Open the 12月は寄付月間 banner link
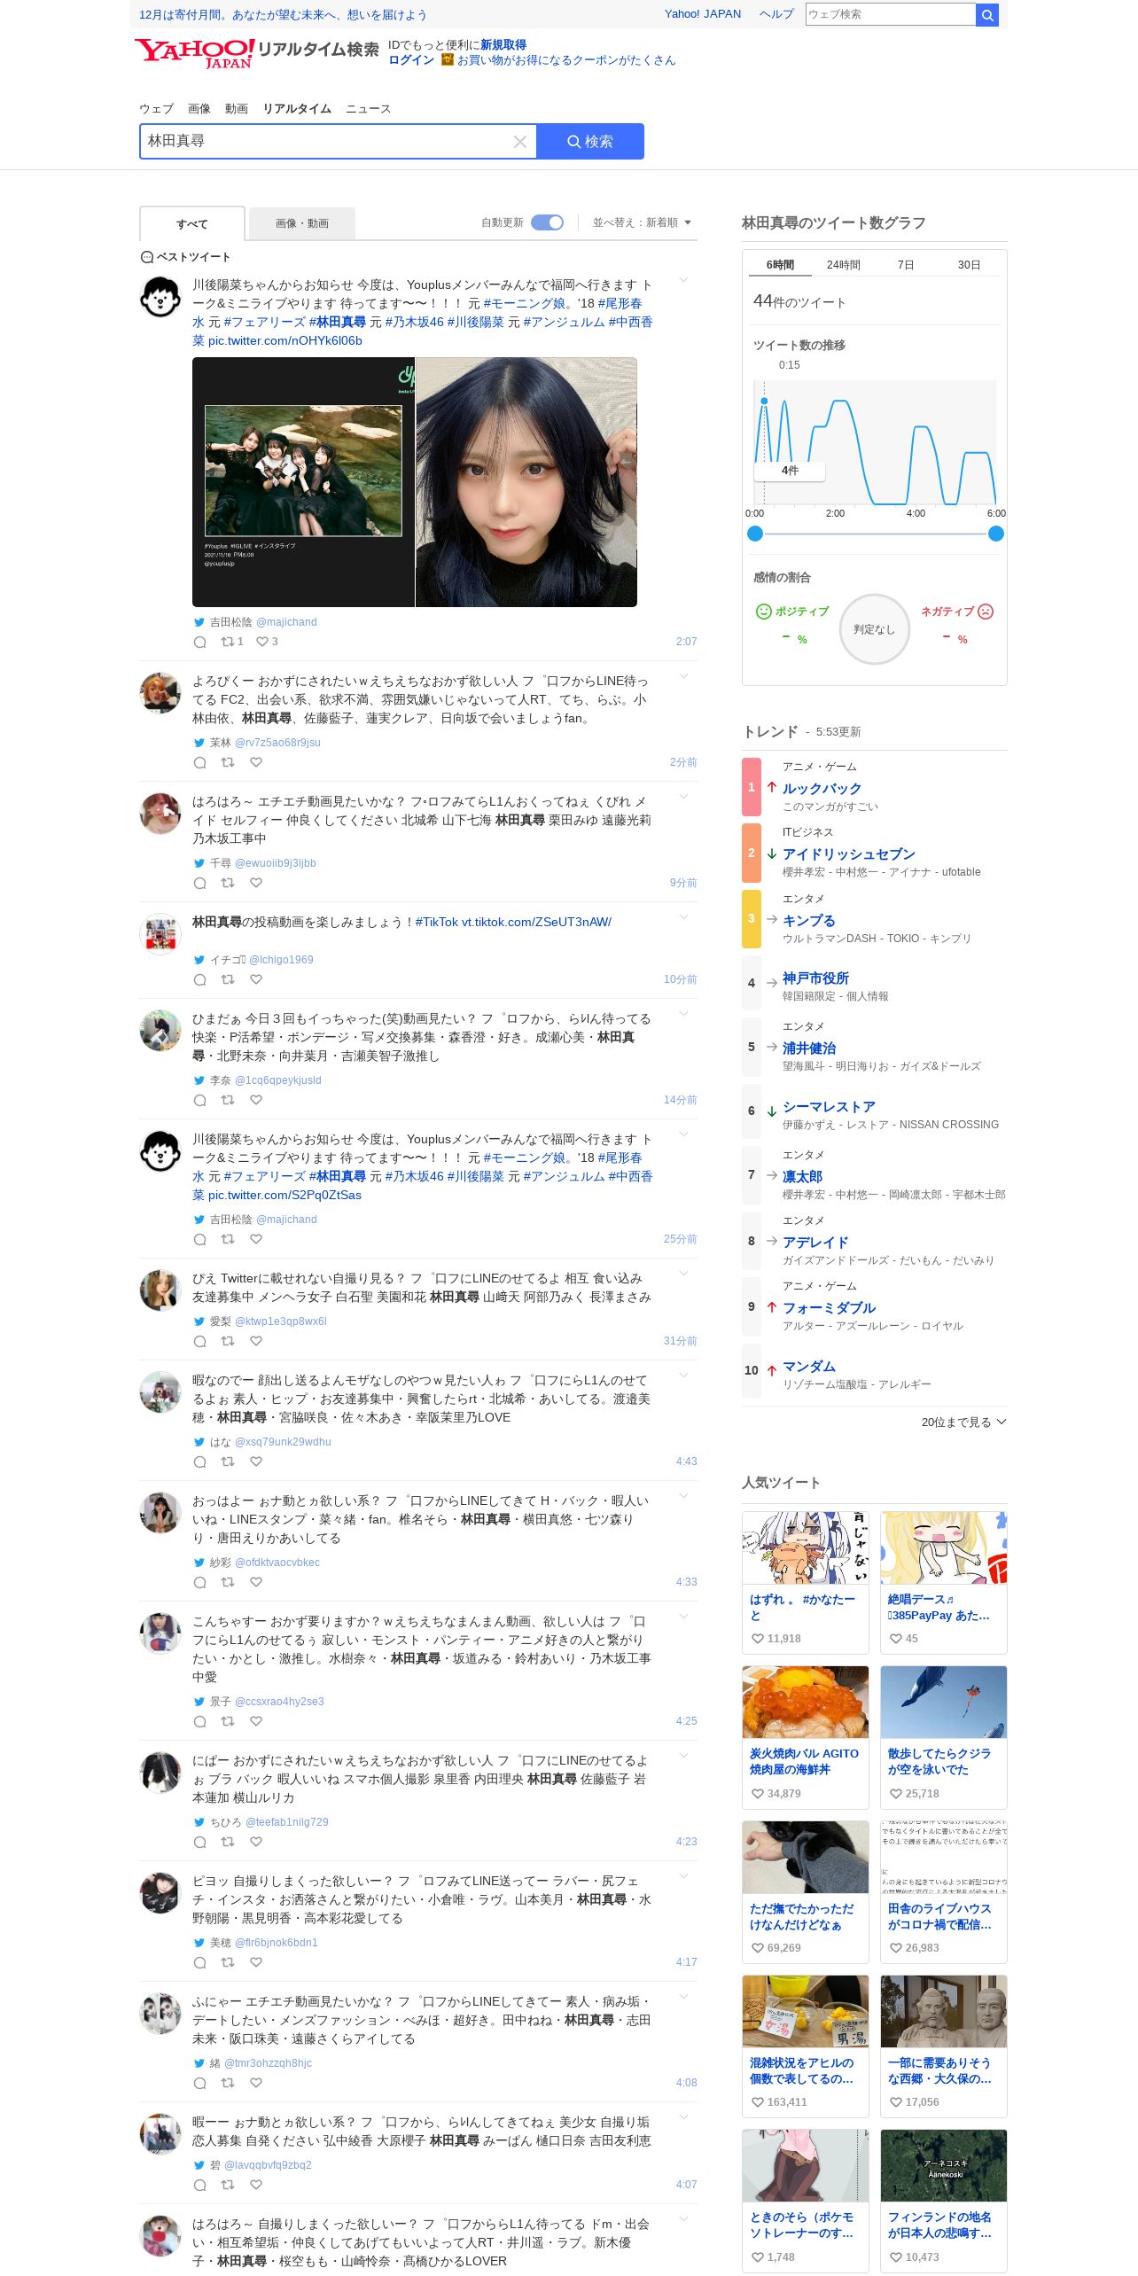Screen dimensions: 1138x2276 click(x=283, y=15)
